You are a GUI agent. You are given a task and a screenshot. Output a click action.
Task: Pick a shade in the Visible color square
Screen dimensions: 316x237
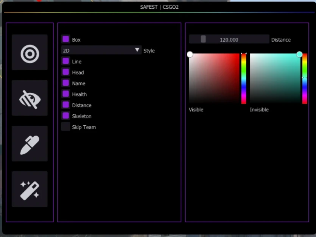click(214, 78)
